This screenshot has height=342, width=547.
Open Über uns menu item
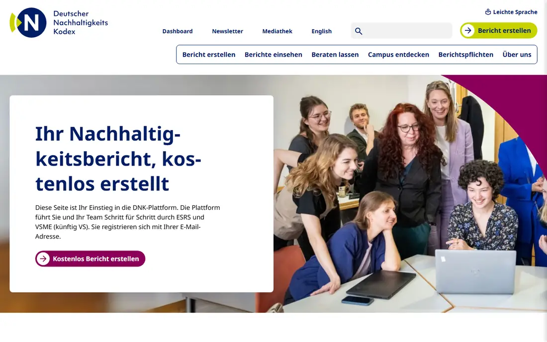(x=517, y=54)
